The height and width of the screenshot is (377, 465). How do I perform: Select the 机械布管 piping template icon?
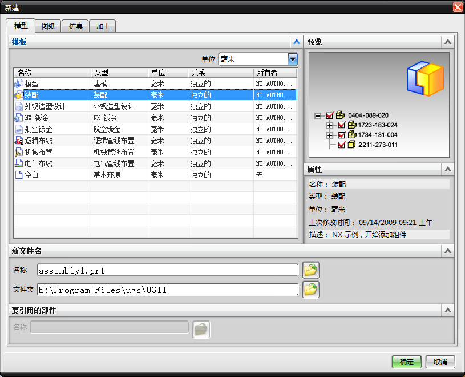pyautogui.click(x=18, y=152)
